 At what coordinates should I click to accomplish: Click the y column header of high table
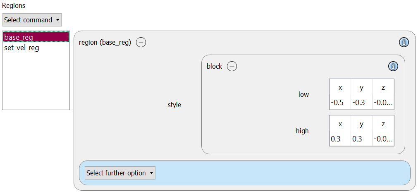[x=361, y=124]
